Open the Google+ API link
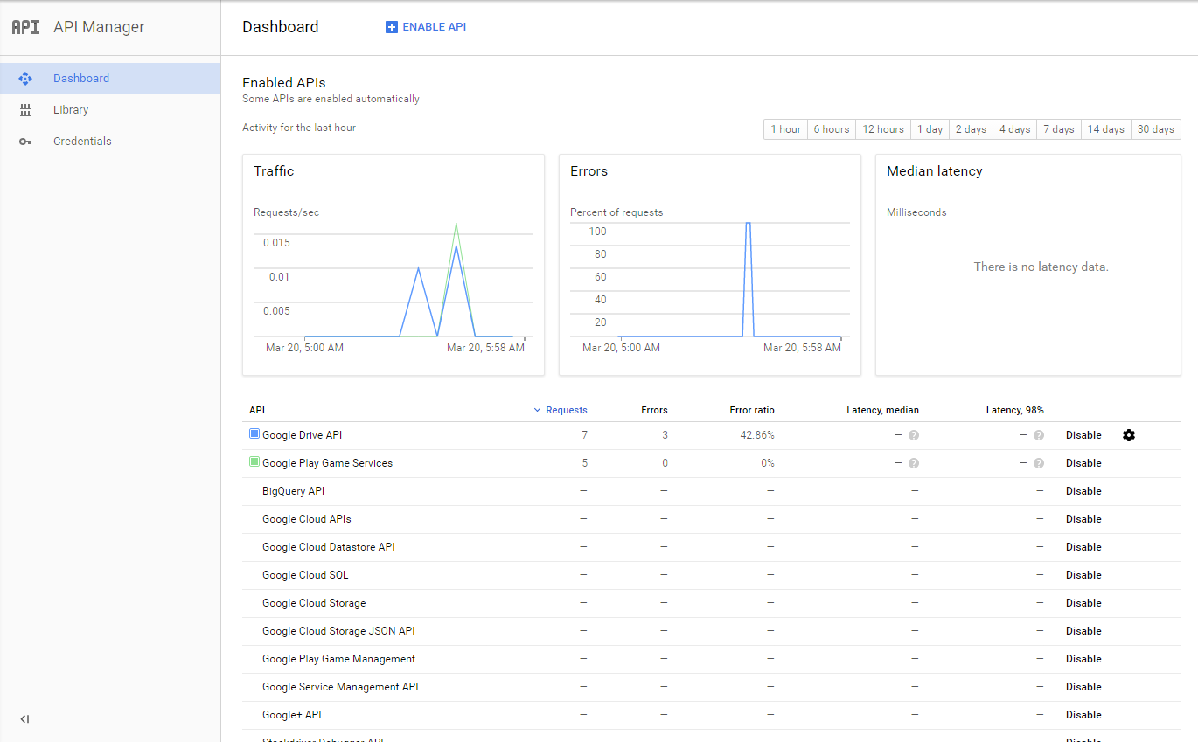Screen dimensions: 1198x742 292,715
